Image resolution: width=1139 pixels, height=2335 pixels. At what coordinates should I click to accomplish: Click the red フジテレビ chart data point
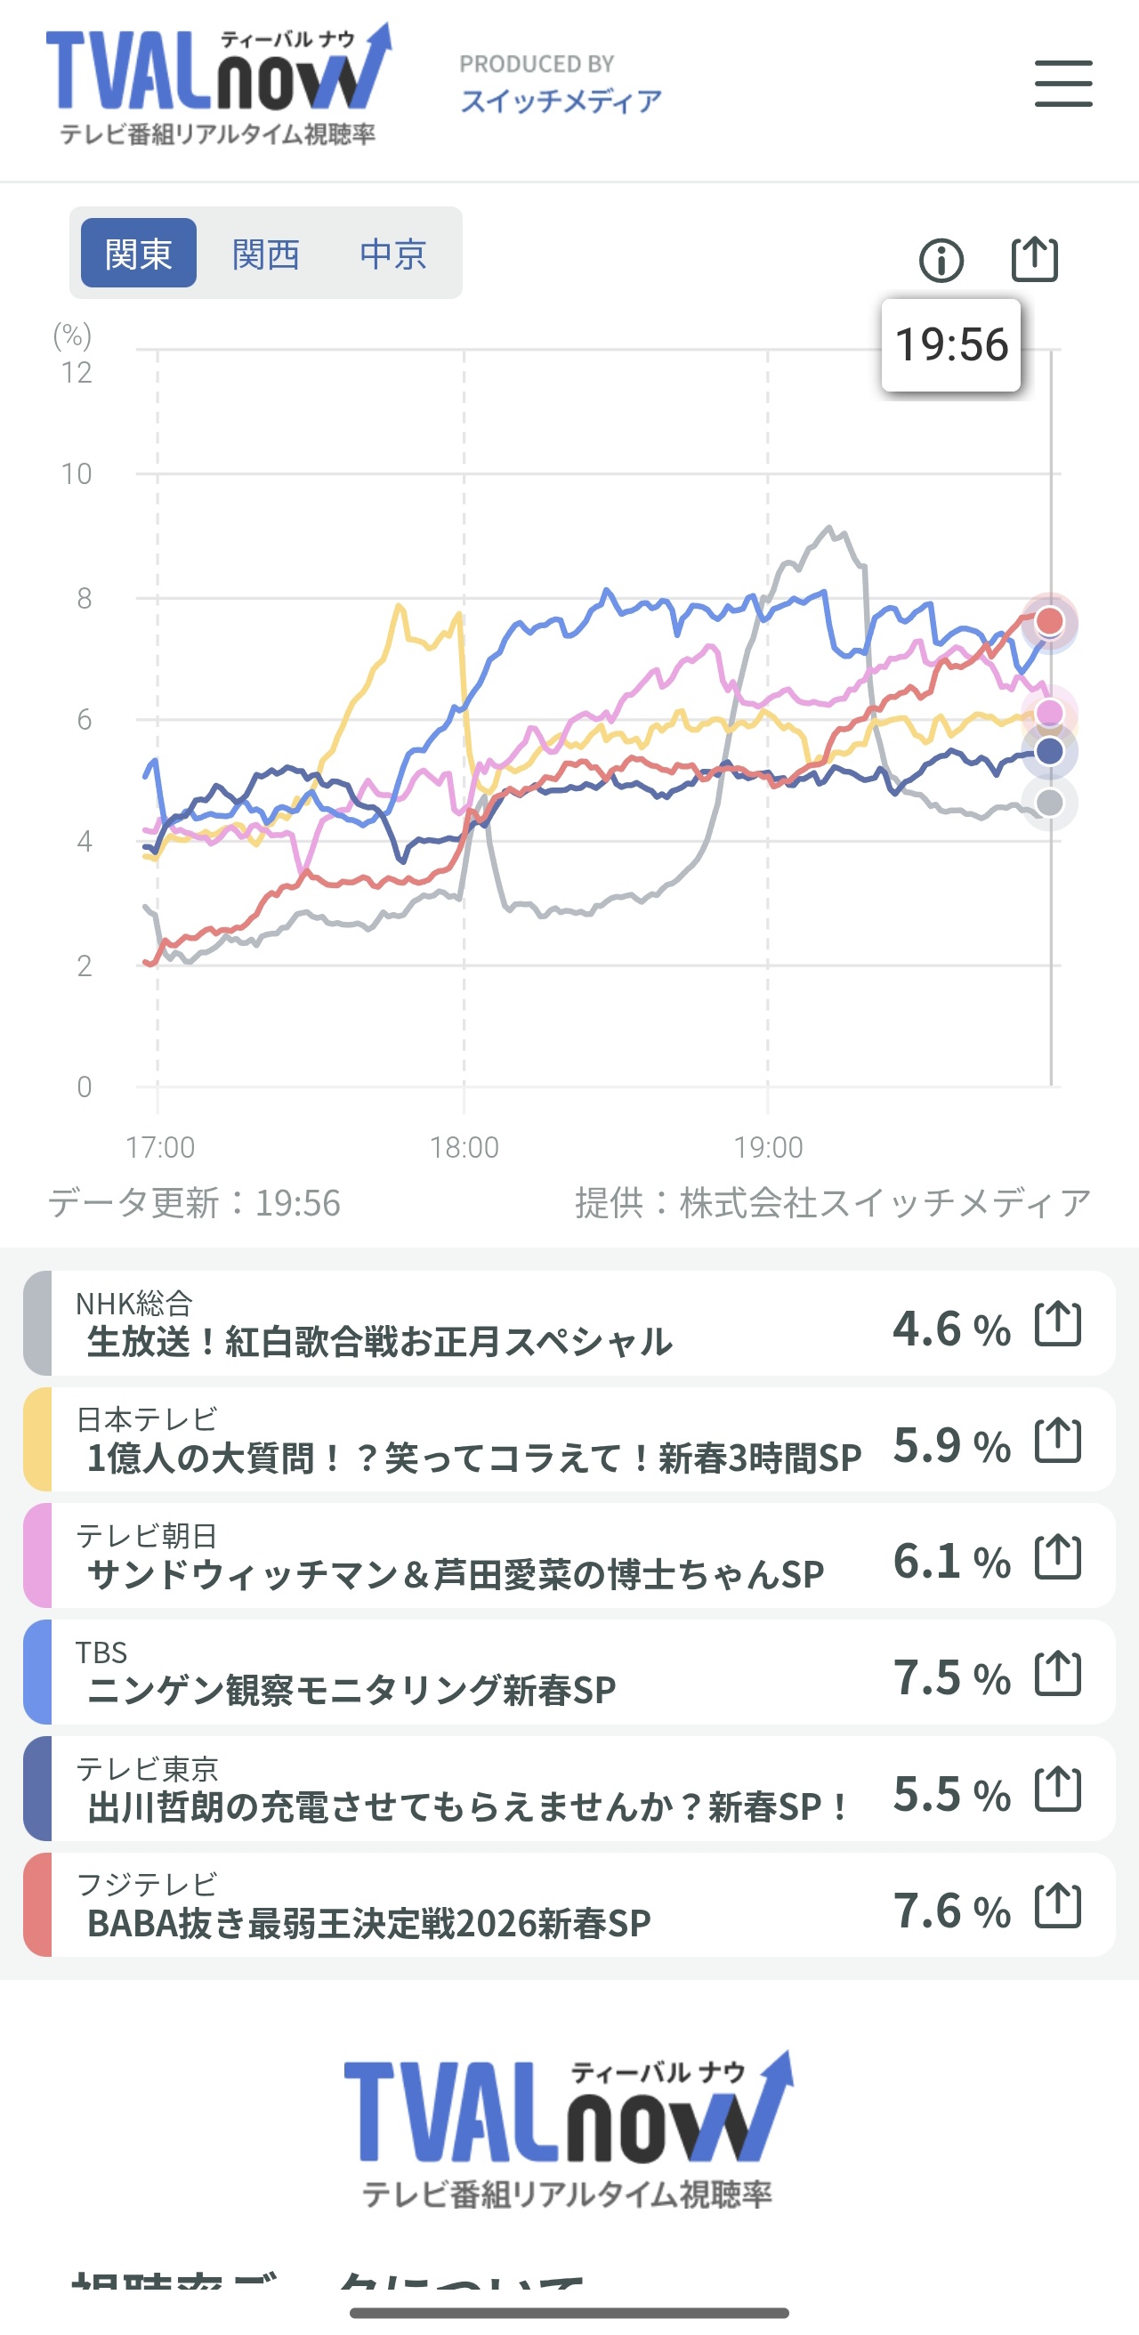coord(1049,621)
